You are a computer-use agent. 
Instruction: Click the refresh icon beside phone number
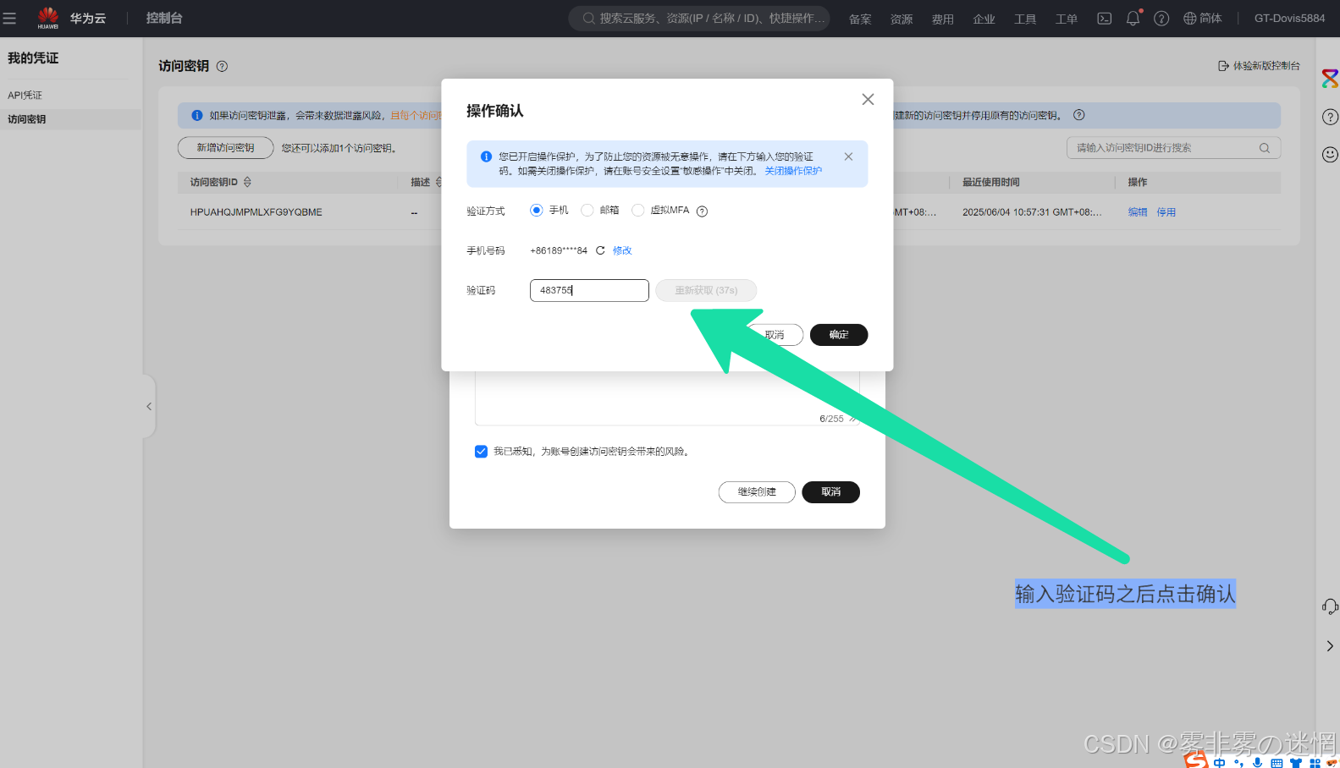click(x=600, y=250)
